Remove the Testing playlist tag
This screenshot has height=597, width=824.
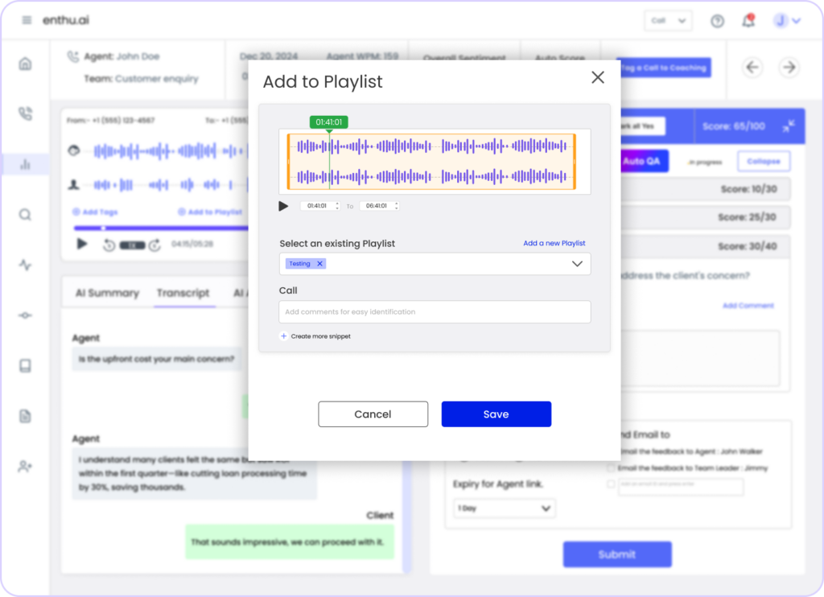point(319,264)
